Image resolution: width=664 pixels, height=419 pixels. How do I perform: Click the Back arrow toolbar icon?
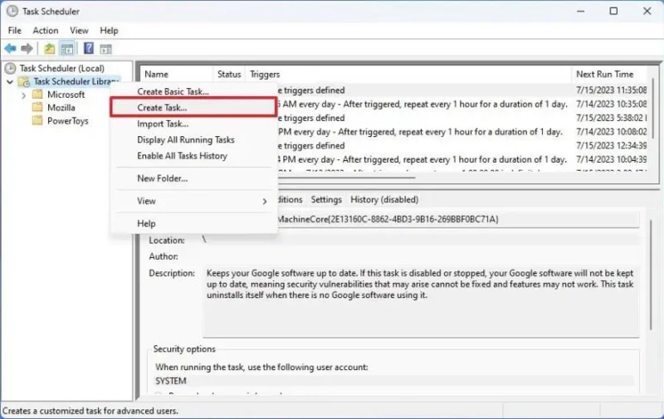pyautogui.click(x=11, y=49)
